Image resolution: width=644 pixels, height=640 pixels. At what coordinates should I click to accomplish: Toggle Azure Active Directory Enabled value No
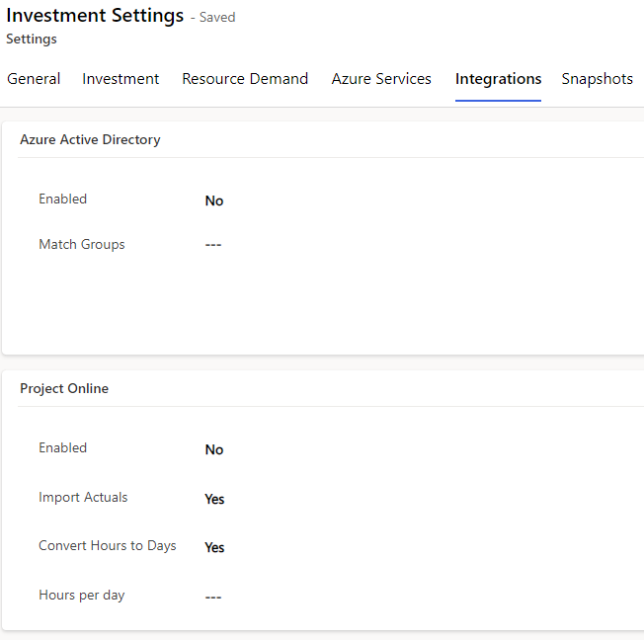tap(214, 200)
